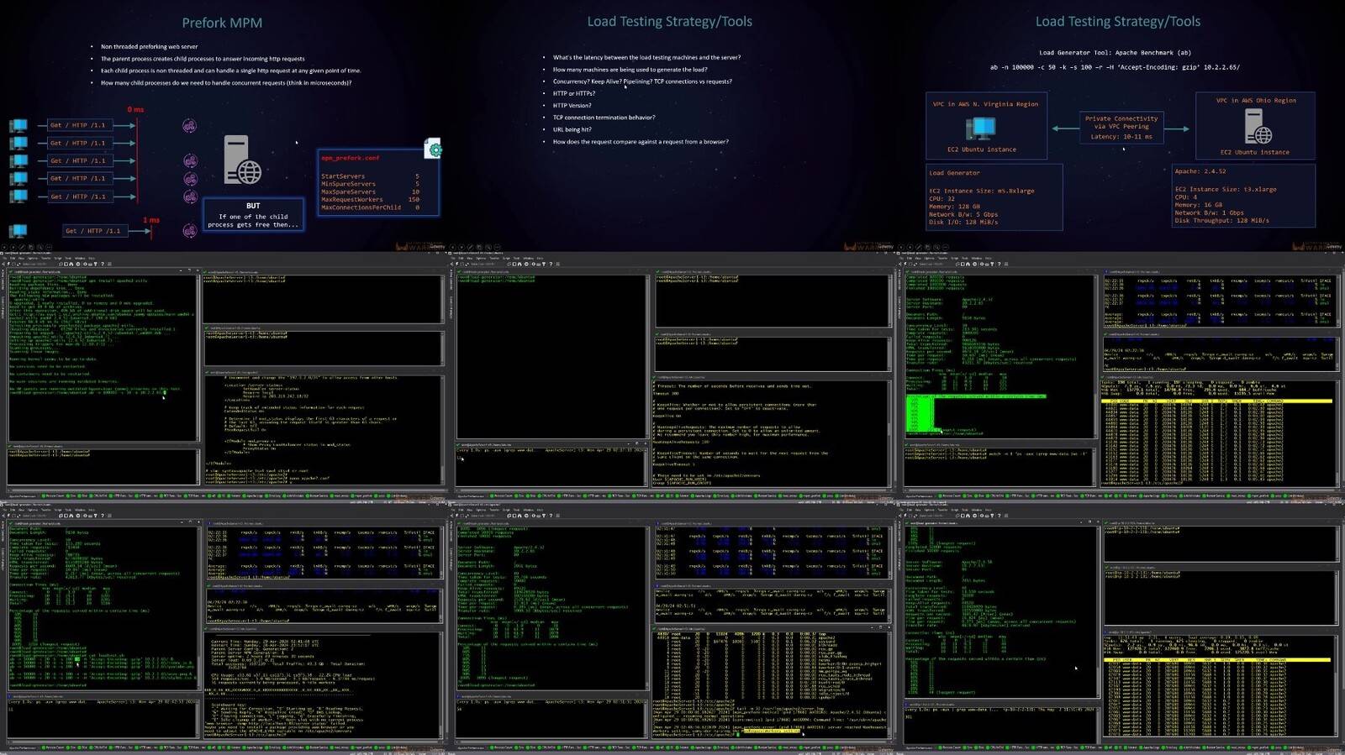Select bullet about parent process creating child processes
1345x755 pixels.
pyautogui.click(x=203, y=59)
